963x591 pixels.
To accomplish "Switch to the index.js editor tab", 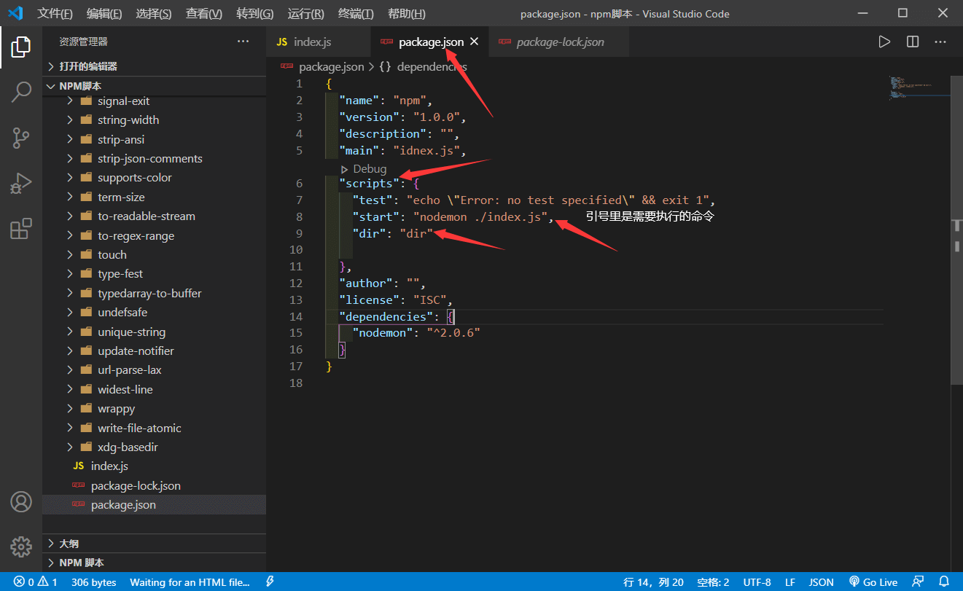I will click(319, 42).
